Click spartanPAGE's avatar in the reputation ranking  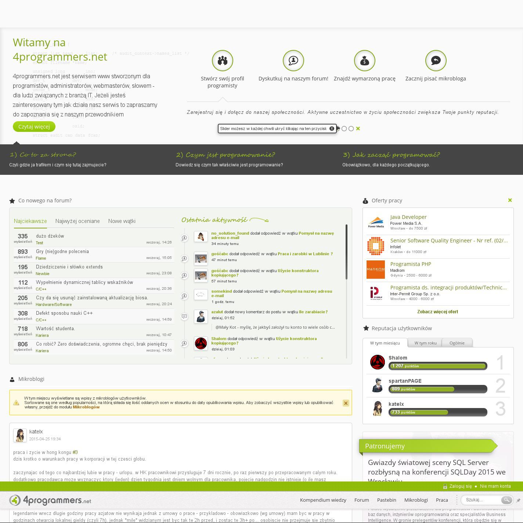pos(377,385)
